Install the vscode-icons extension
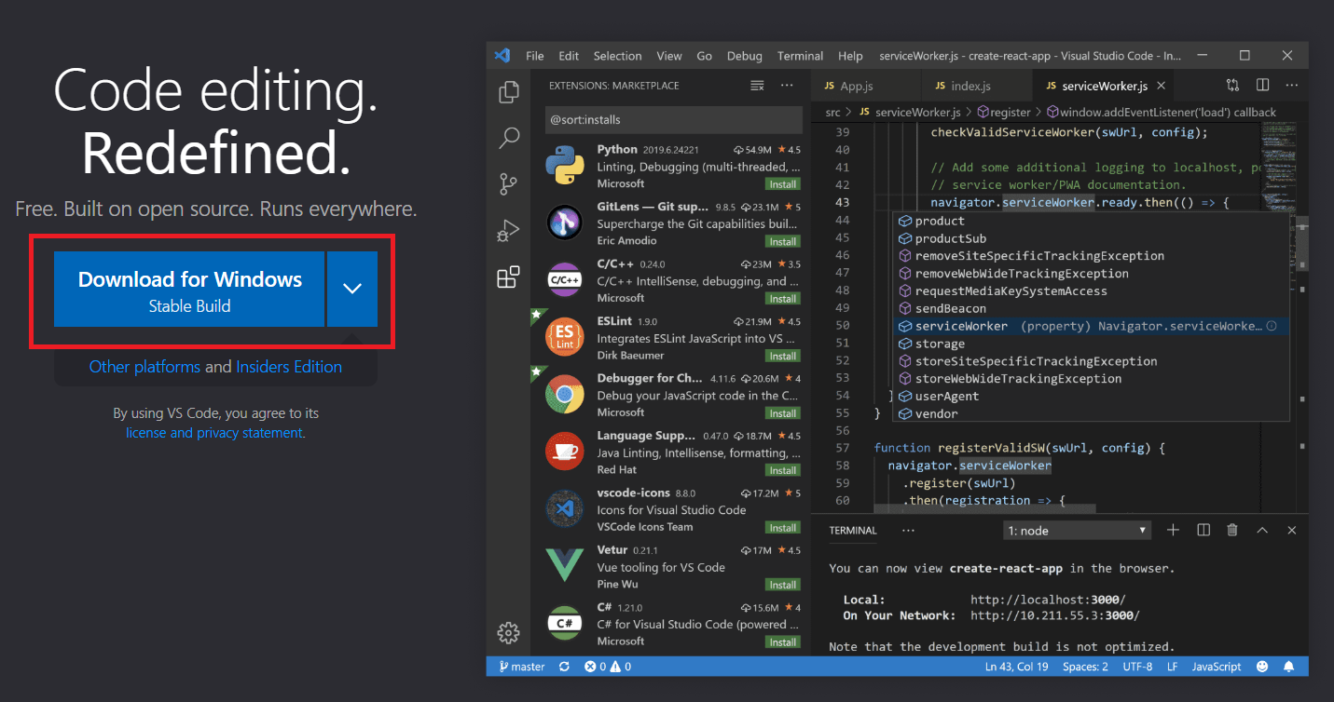This screenshot has width=1334, height=702. point(782,528)
